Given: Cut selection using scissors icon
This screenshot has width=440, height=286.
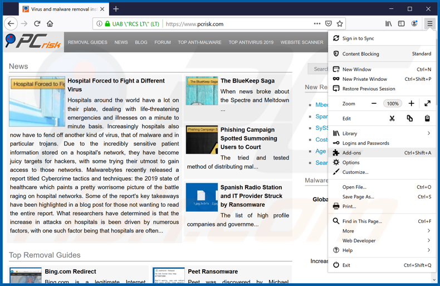Looking at the screenshot, I should coord(392,119).
